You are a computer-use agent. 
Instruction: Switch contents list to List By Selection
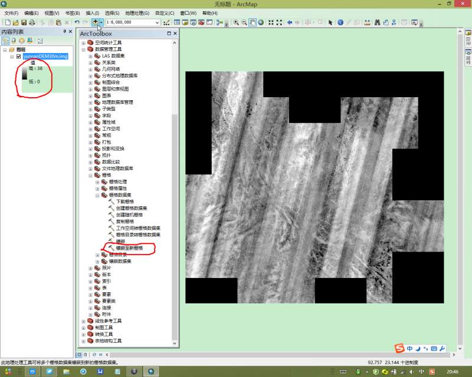click(30, 41)
